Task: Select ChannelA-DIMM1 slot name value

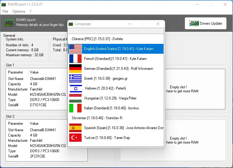Action: (43, 79)
